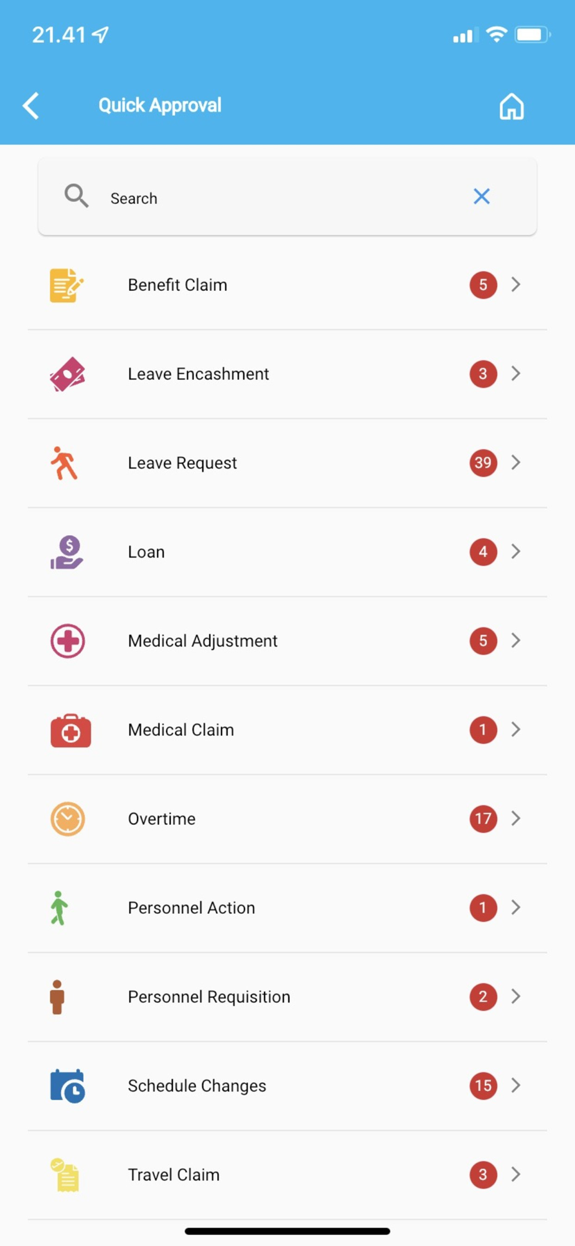Focus the Search input field
The height and width of the screenshot is (1246, 575).
(280, 198)
